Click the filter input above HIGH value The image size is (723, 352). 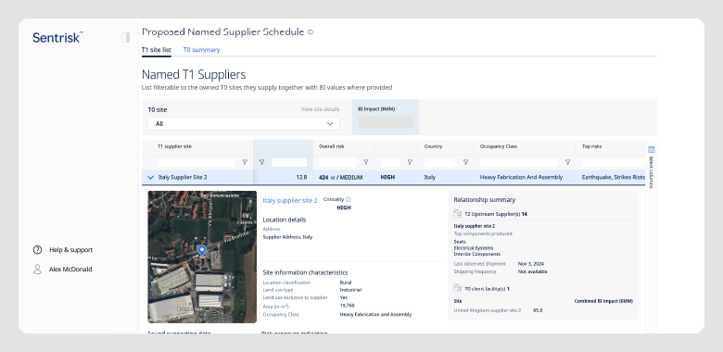coord(390,162)
